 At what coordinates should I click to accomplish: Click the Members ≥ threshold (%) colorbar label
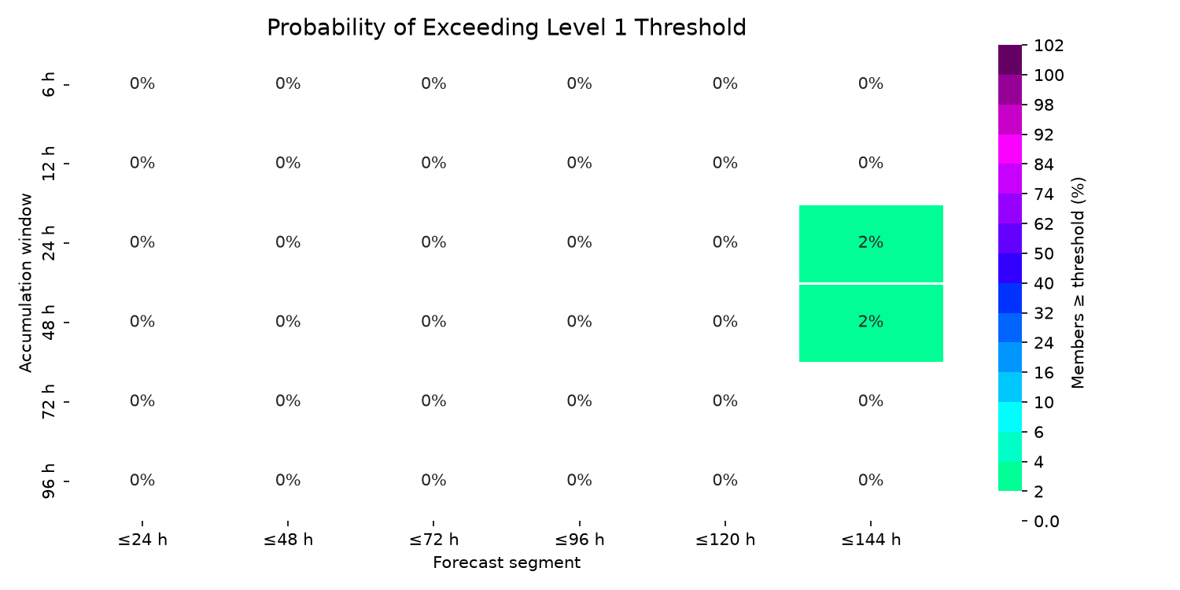click(x=1079, y=282)
